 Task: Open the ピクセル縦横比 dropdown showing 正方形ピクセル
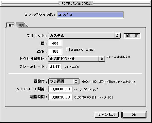tap(77, 59)
